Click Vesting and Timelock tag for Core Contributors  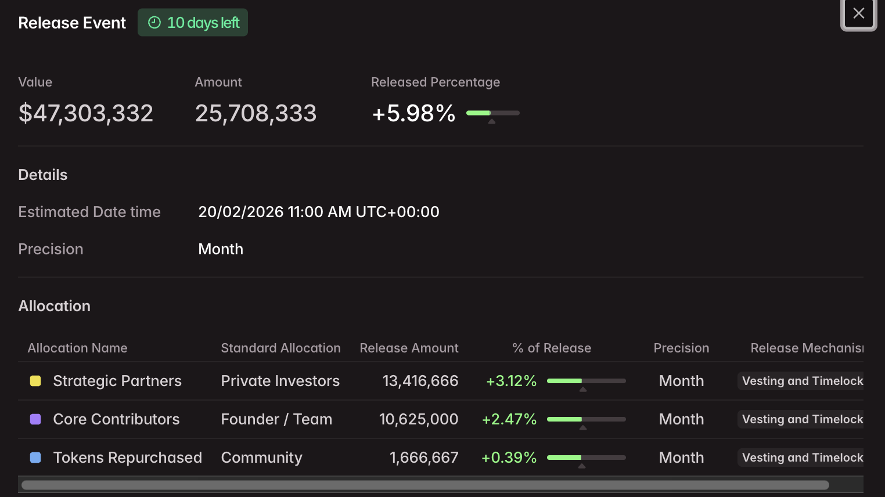coord(801,419)
